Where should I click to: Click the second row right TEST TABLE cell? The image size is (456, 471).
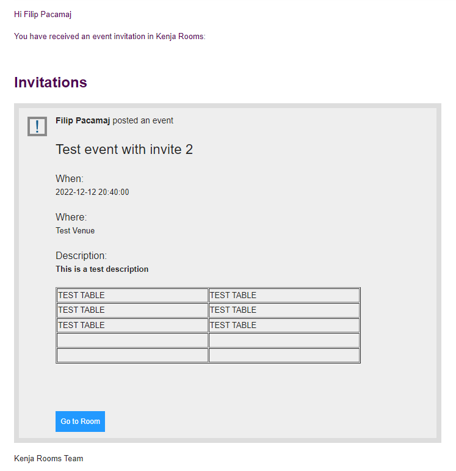pyautogui.click(x=284, y=310)
